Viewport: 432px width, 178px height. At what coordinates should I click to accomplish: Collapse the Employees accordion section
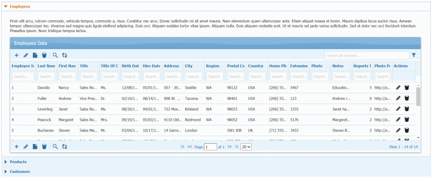[x=20, y=7]
